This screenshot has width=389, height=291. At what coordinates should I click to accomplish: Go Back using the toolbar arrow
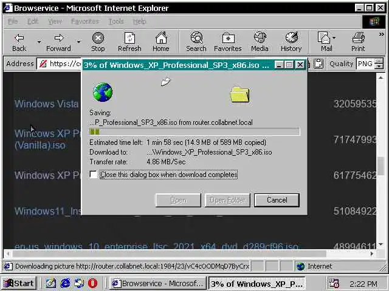pyautogui.click(x=19, y=42)
